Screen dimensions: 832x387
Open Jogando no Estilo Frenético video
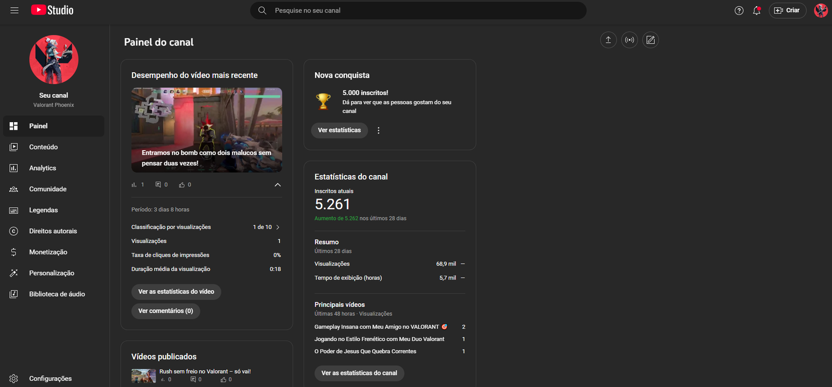click(x=380, y=339)
